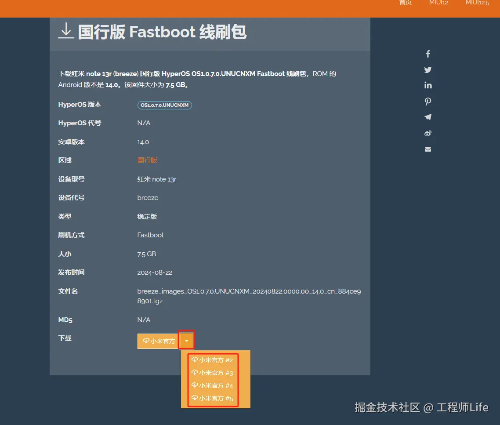Click the 稳定版 type value

(x=147, y=217)
